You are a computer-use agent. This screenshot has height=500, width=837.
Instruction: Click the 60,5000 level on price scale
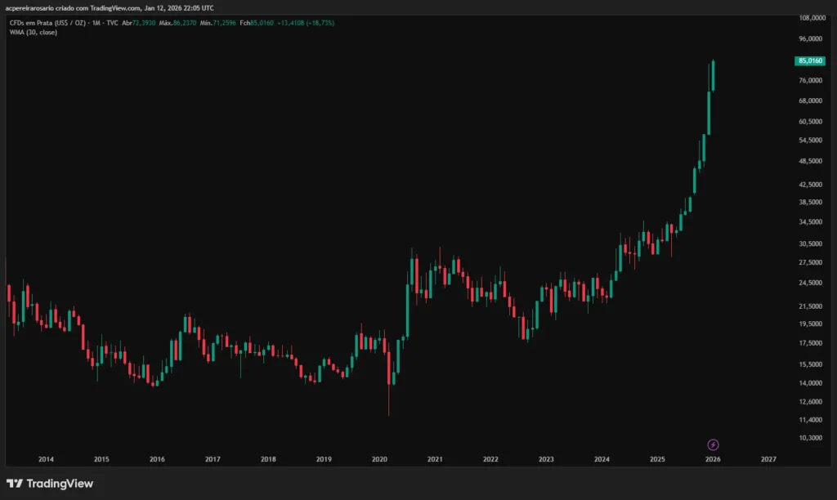click(809, 122)
